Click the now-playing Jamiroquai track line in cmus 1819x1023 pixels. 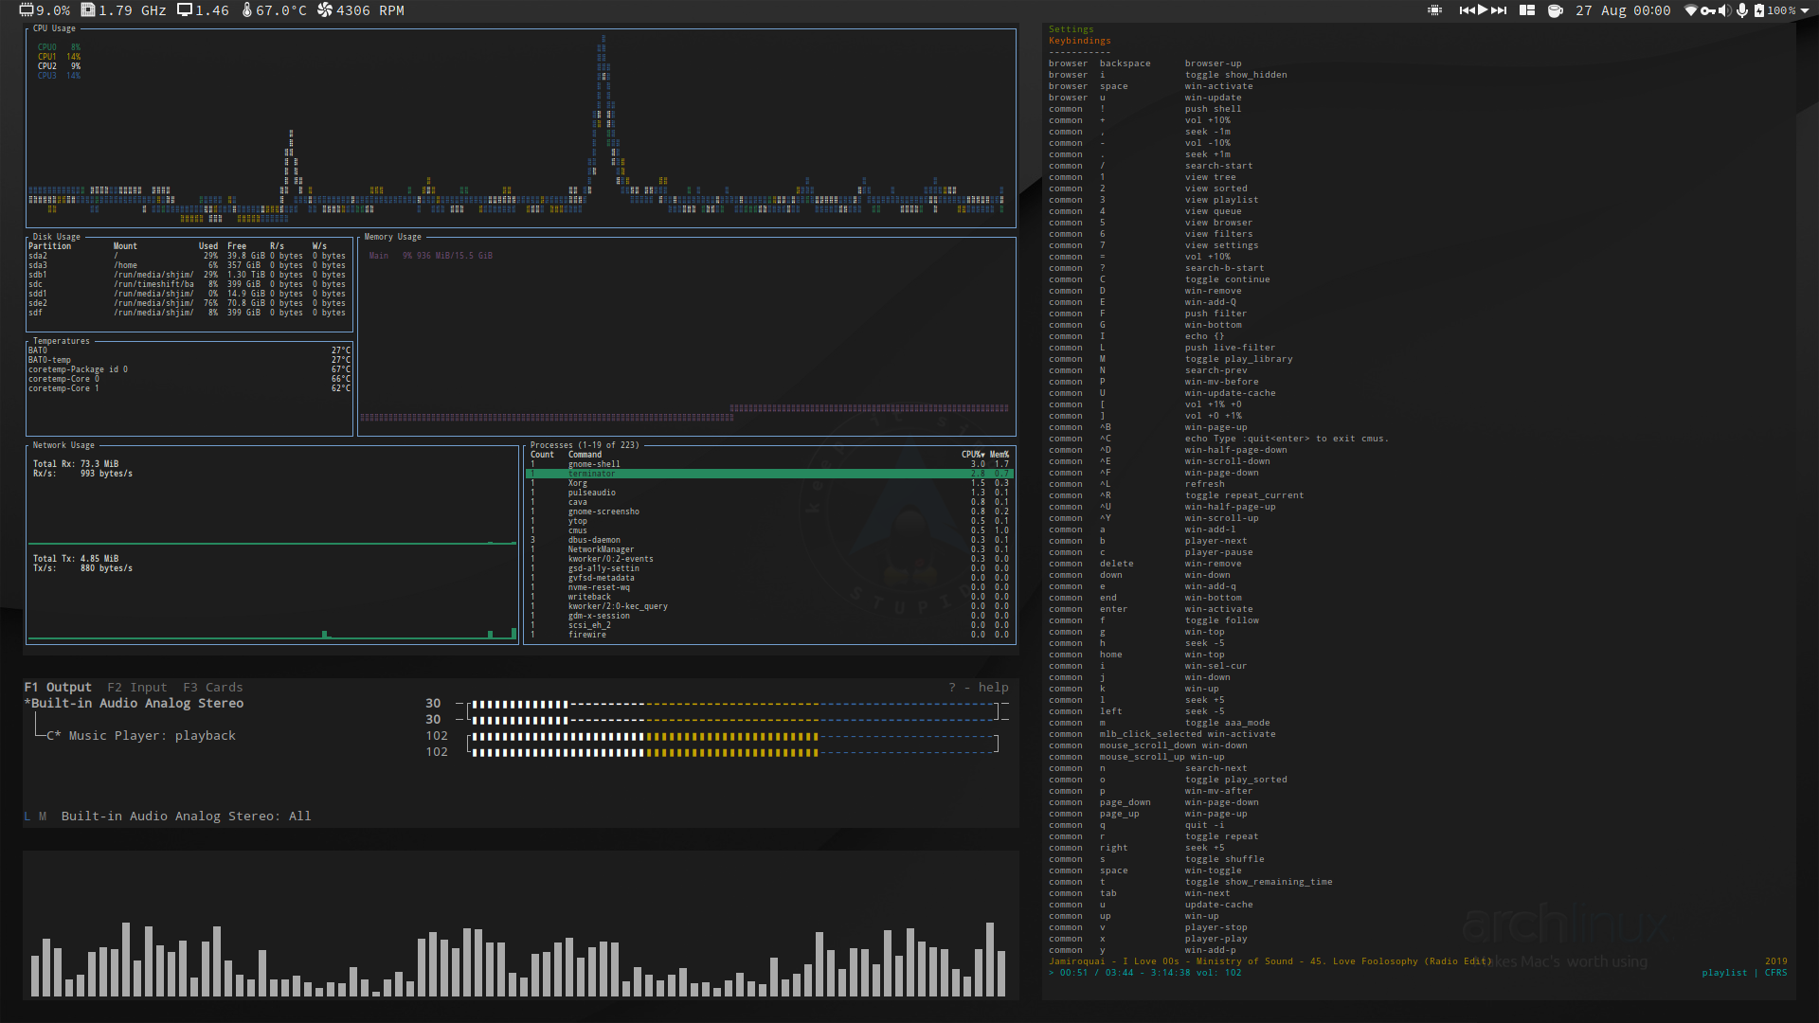point(1270,961)
